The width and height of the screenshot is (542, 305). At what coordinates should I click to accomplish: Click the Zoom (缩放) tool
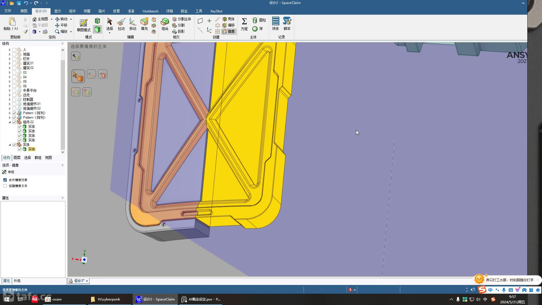pos(62,31)
